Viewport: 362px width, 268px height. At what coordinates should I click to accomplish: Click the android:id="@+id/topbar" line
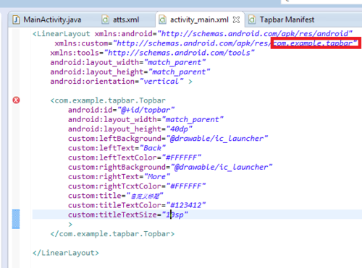[x=121, y=110]
